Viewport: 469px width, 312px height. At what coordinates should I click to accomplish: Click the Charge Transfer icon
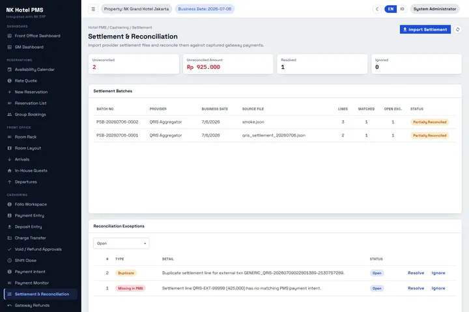(x=10, y=239)
